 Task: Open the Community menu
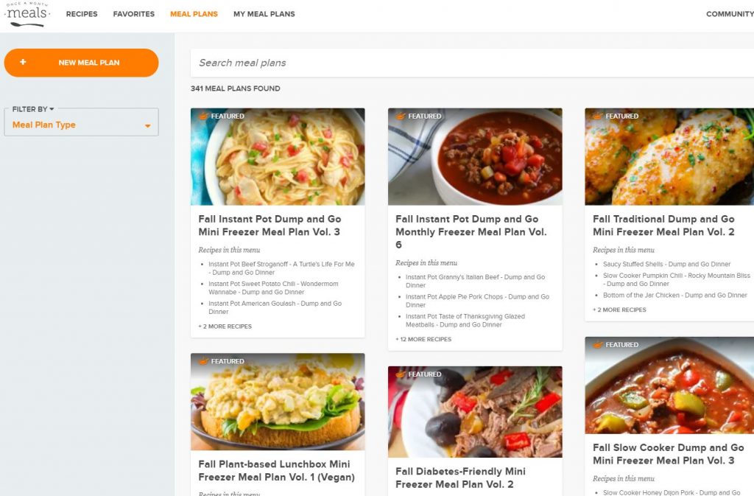click(730, 14)
